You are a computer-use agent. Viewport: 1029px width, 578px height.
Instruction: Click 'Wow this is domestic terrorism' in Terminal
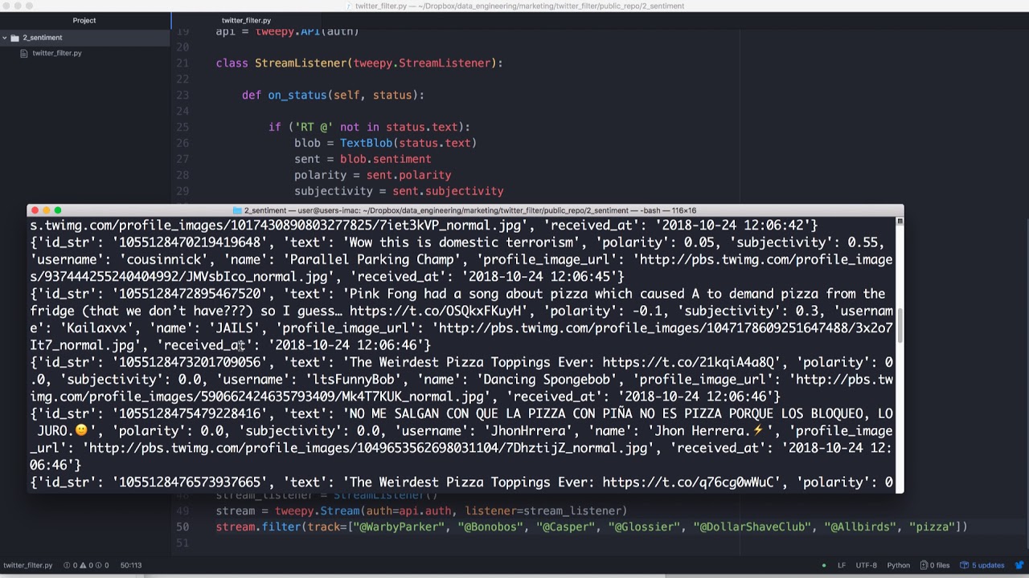click(x=461, y=242)
